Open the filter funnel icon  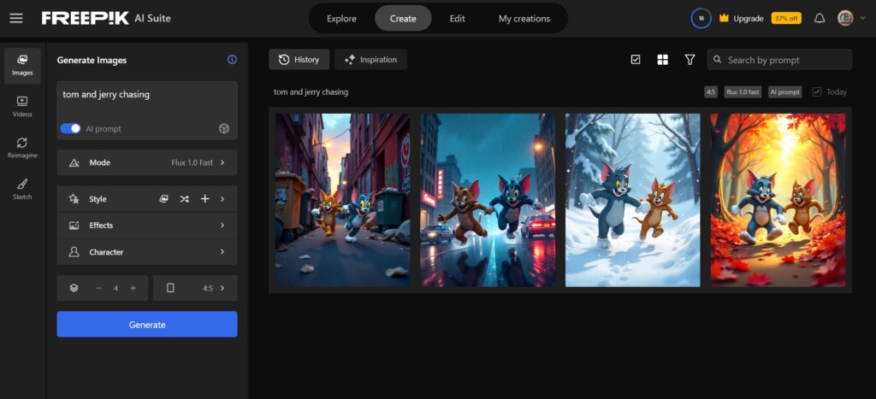tap(690, 60)
